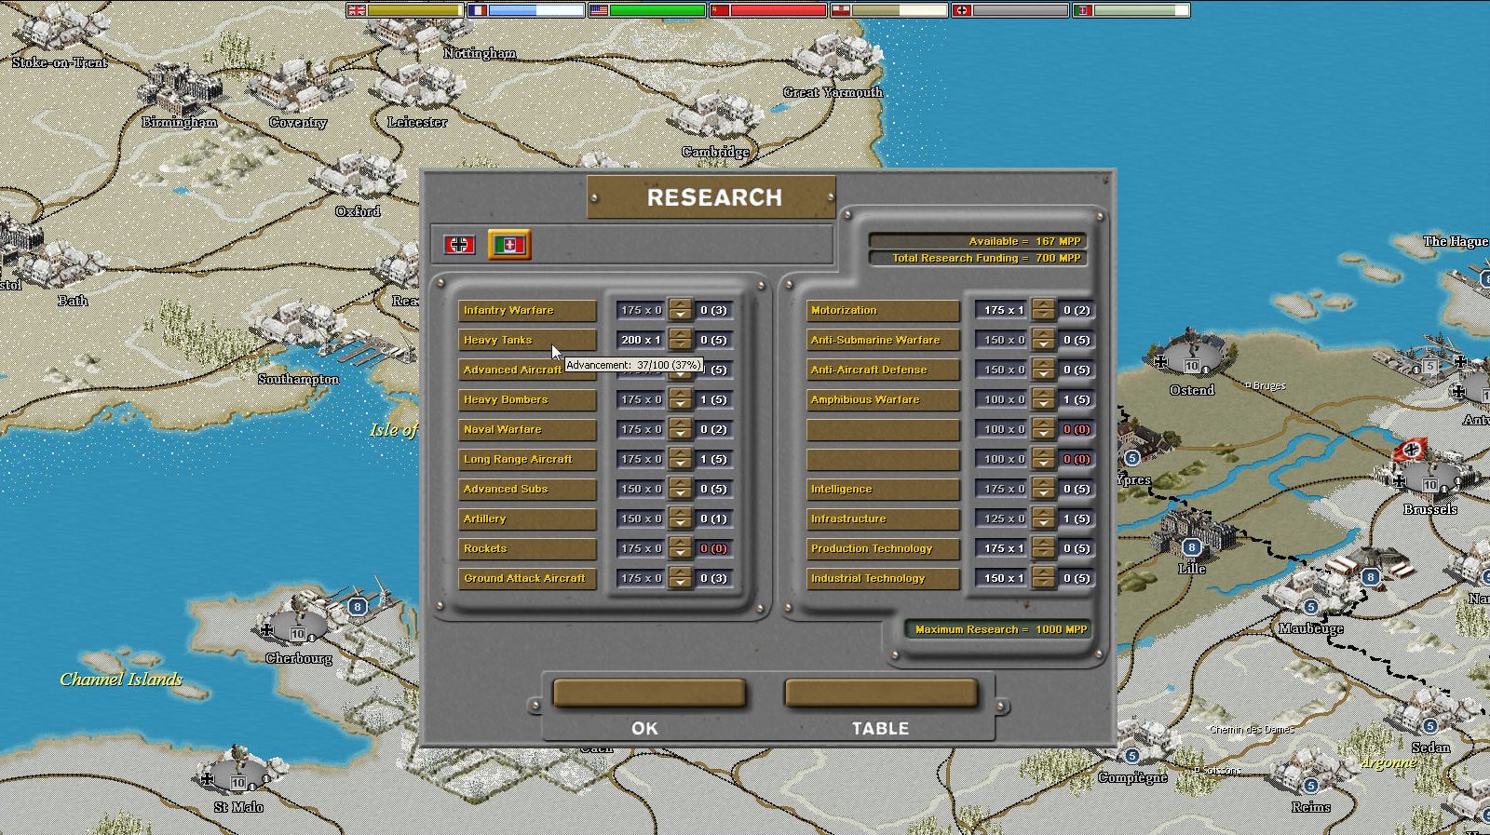
Task: Open the research TABLE
Action: [881, 694]
